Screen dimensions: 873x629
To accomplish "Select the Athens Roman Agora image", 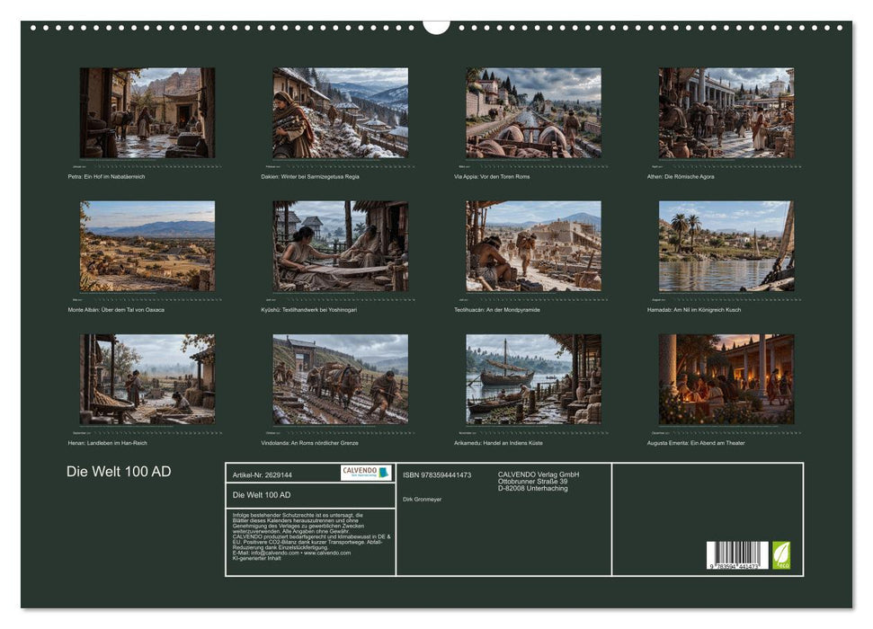I will click(726, 113).
